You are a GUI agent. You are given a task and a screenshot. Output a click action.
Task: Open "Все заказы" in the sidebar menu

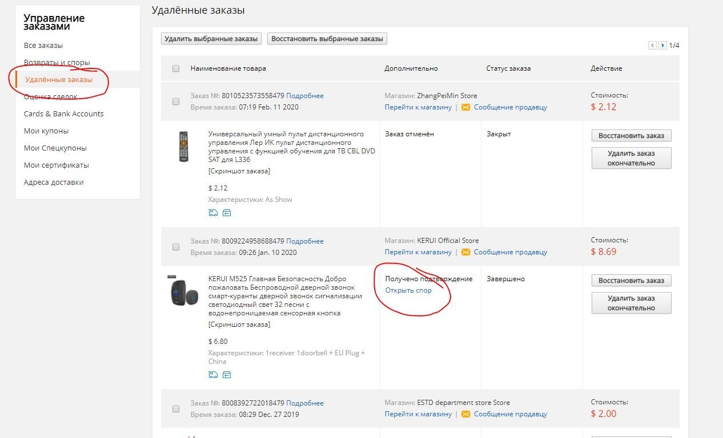pyautogui.click(x=43, y=46)
